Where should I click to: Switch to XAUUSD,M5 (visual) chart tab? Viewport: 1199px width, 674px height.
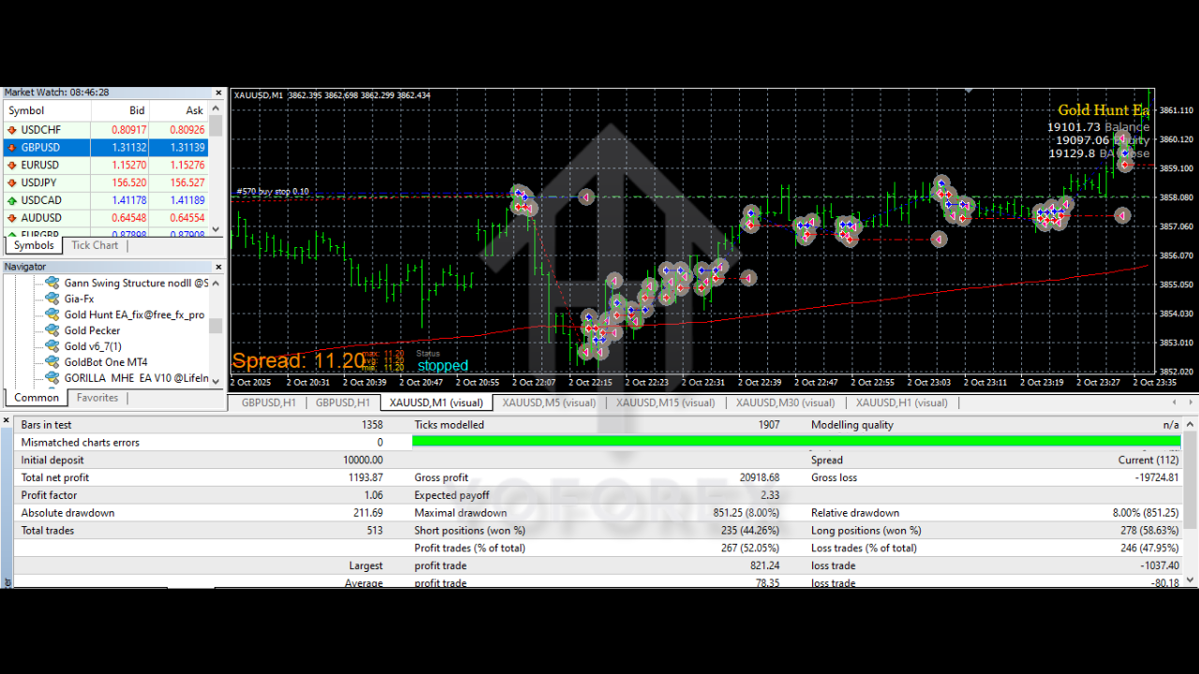point(548,403)
